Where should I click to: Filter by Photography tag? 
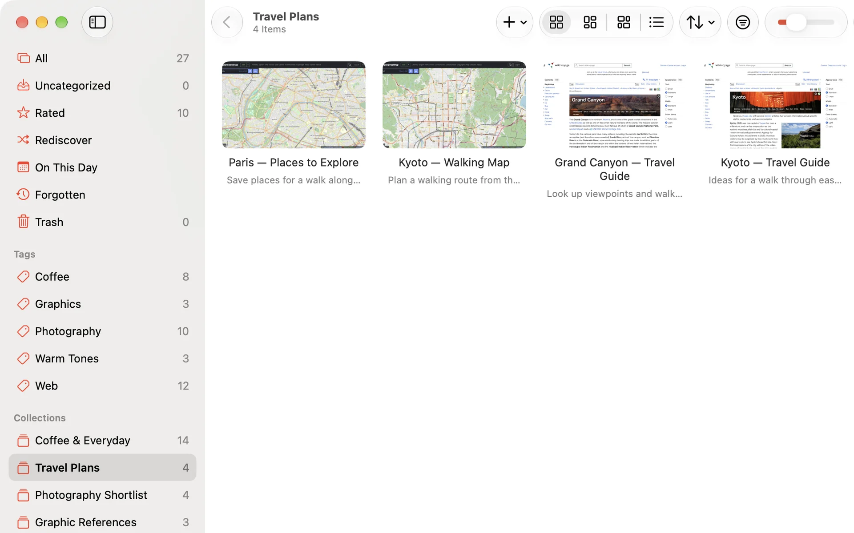pyautogui.click(x=102, y=331)
